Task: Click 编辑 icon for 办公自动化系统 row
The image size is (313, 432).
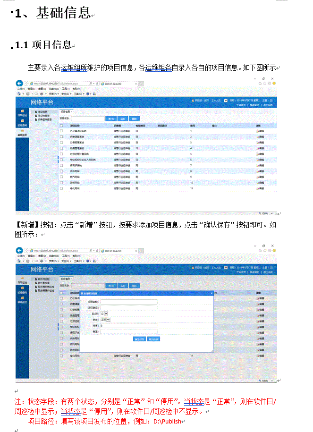Action: coord(260,130)
